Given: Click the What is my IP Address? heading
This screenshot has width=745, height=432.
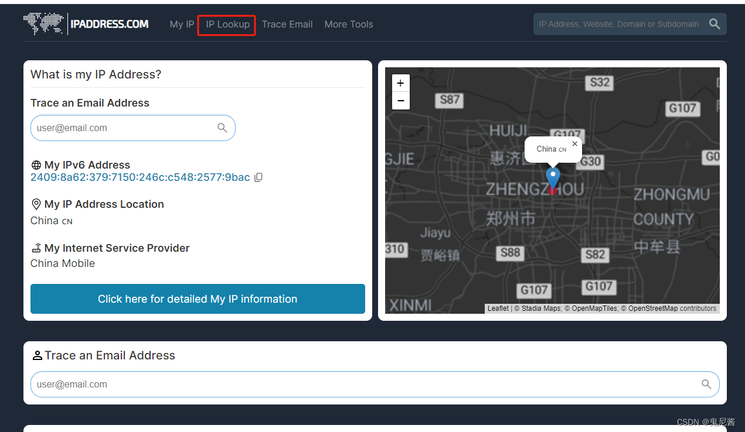Looking at the screenshot, I should tap(96, 74).
